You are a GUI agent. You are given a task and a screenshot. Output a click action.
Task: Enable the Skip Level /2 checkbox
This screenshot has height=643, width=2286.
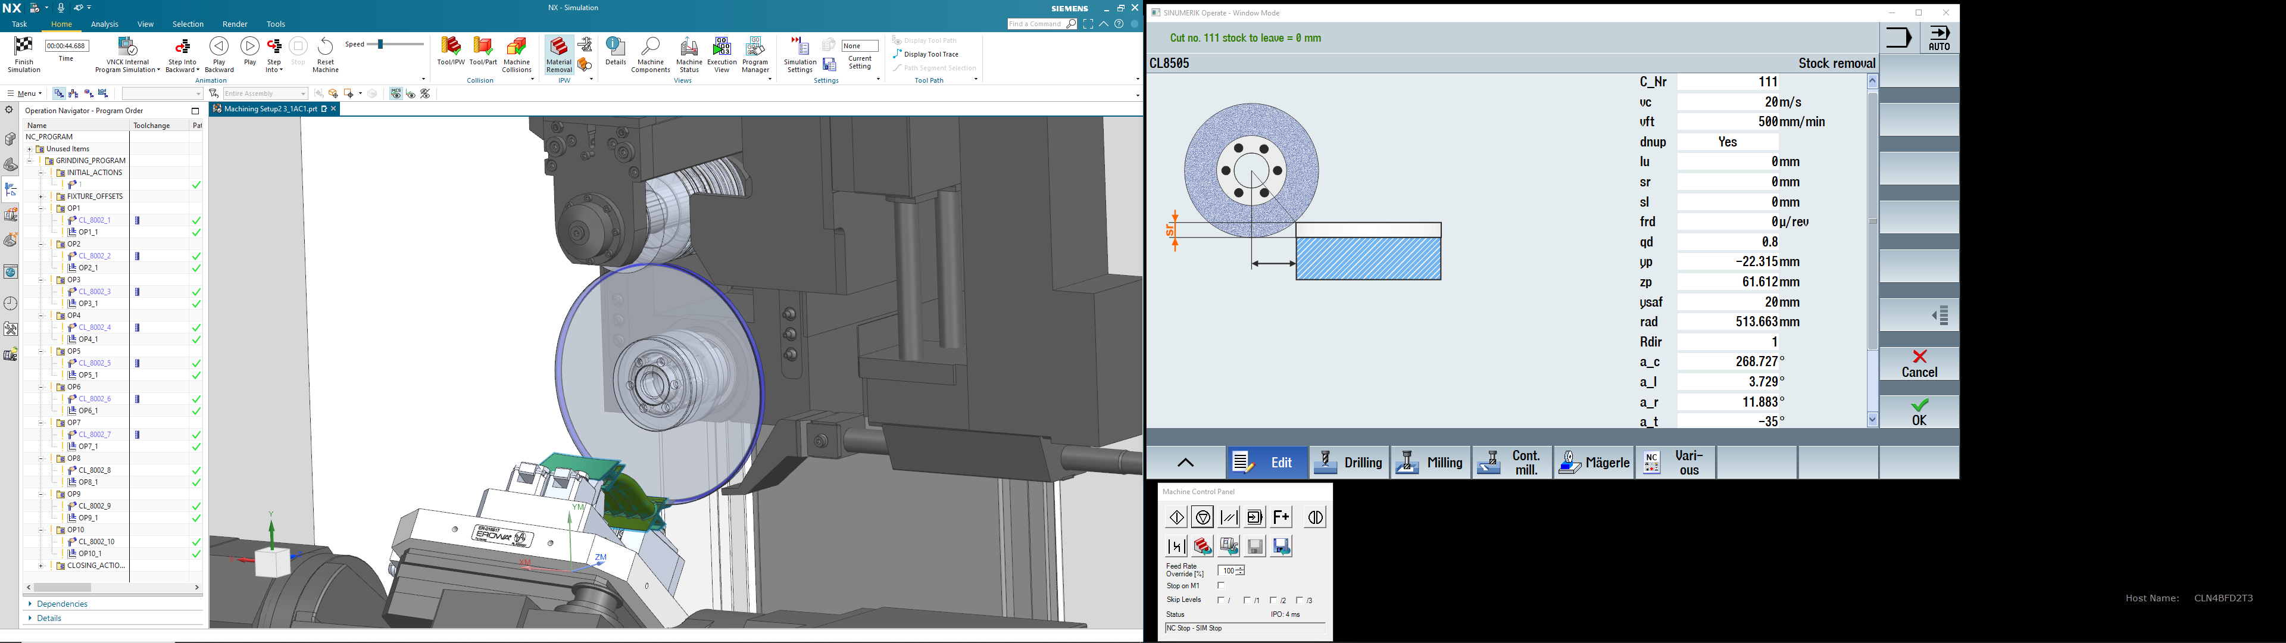pos(1275,600)
